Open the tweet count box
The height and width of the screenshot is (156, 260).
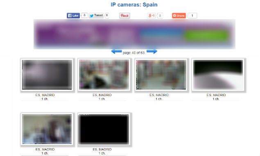pyautogui.click(x=107, y=15)
